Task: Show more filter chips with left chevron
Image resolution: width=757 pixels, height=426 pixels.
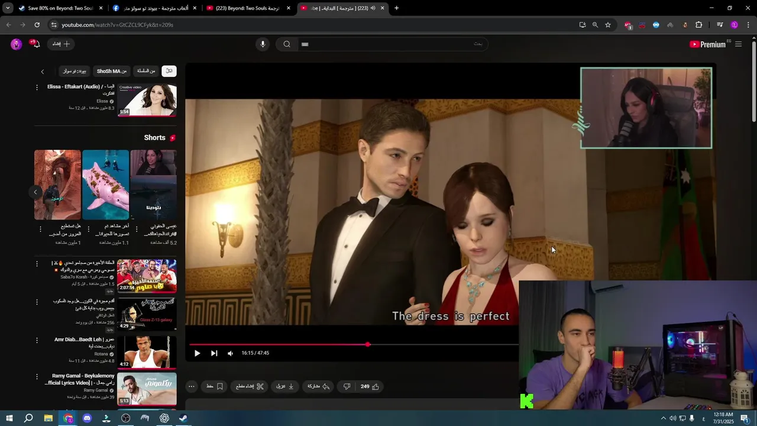Action: pos(42,72)
